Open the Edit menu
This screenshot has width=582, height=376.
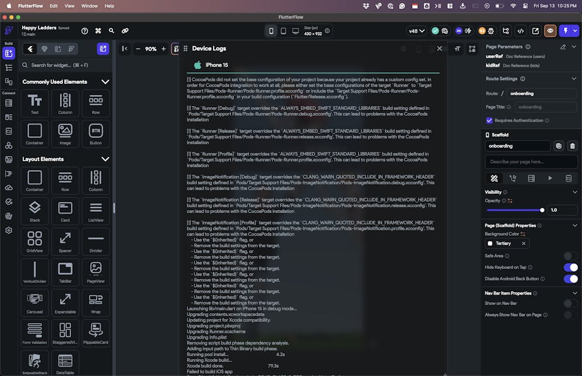pos(54,6)
